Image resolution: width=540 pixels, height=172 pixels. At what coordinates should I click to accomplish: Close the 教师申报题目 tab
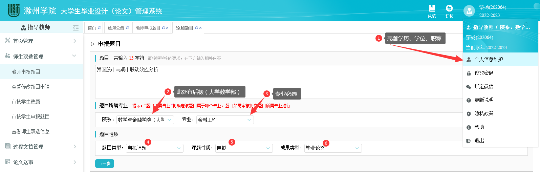(167, 28)
